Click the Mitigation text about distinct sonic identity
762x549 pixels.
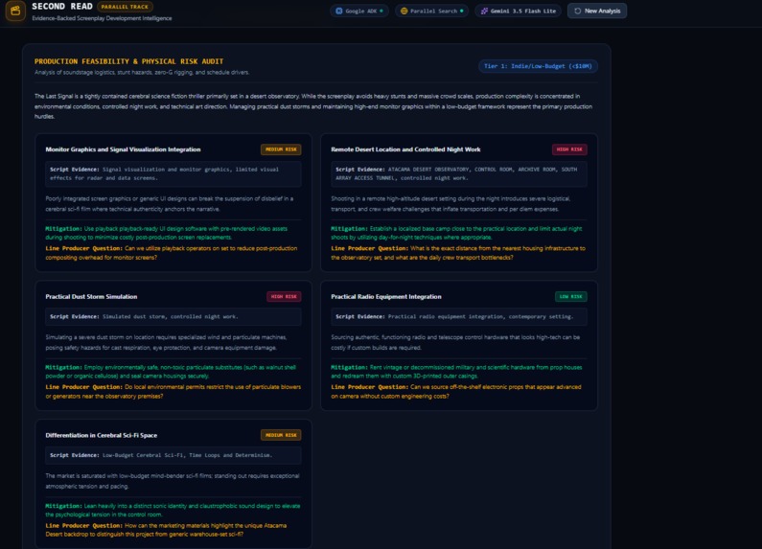coord(173,510)
